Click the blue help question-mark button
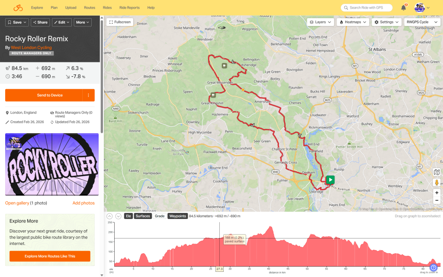 point(433,268)
